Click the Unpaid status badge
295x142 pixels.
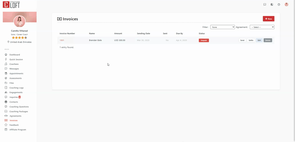click(204, 40)
